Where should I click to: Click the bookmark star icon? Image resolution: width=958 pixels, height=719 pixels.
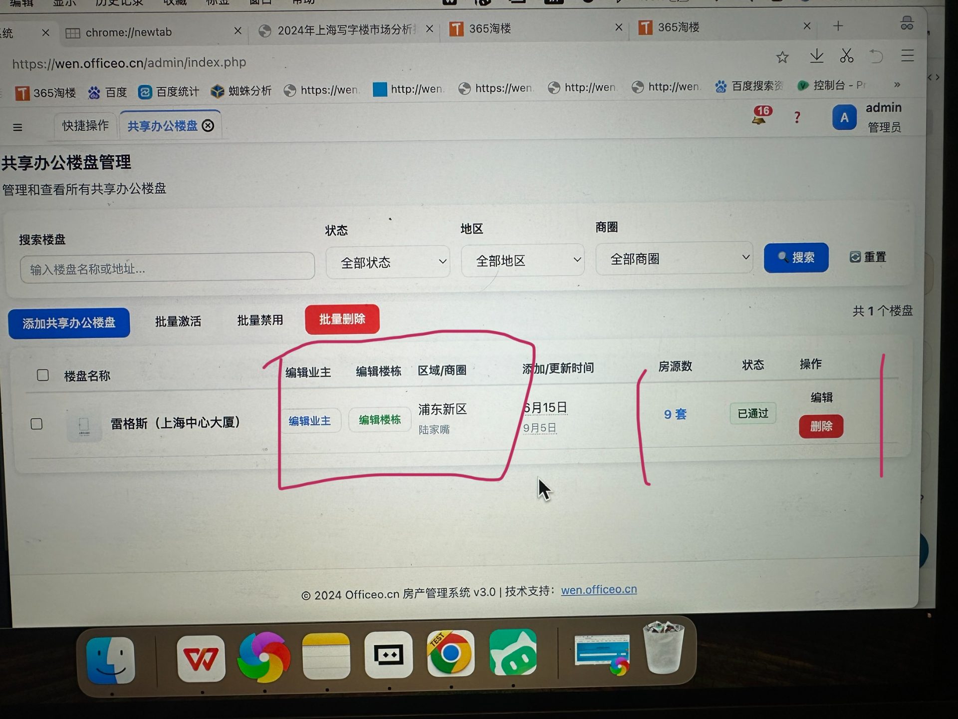(782, 57)
